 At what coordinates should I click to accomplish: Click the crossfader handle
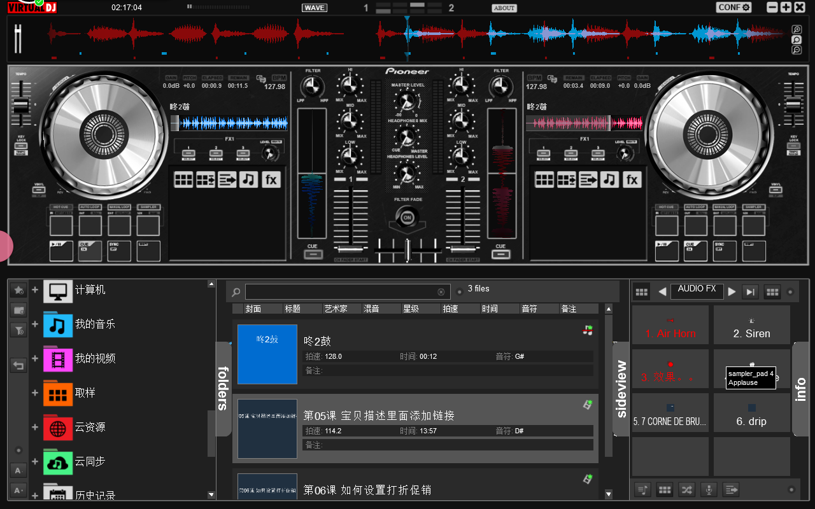407,249
